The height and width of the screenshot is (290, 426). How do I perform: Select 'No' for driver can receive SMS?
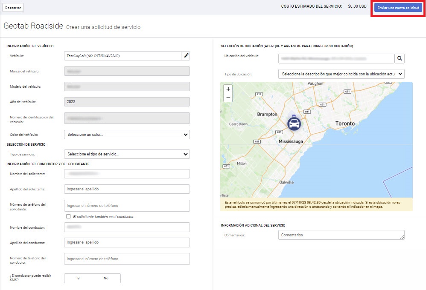click(x=106, y=279)
